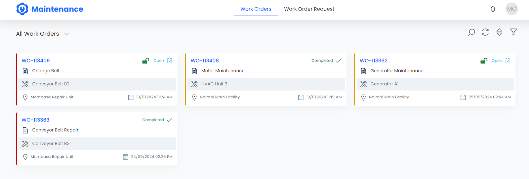
Task: Click Mombasa Repair Unit on WO-113409
Action: pos(52,97)
